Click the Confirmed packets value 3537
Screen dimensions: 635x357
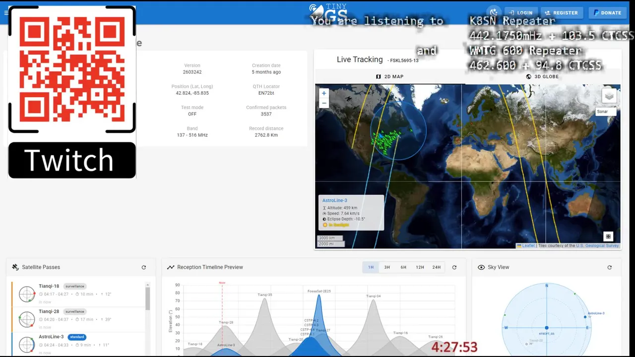click(266, 114)
